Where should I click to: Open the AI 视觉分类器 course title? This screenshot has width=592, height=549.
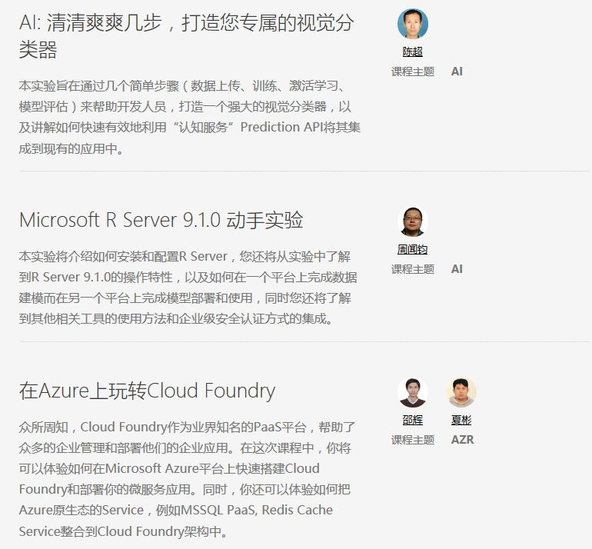click(x=187, y=36)
